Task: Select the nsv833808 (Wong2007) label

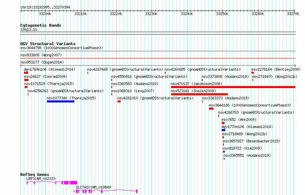Action: point(41,55)
